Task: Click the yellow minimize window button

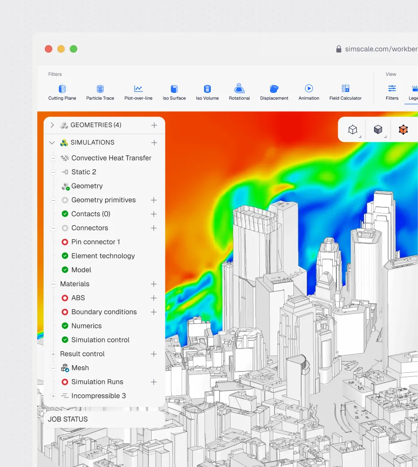Action: [x=61, y=49]
